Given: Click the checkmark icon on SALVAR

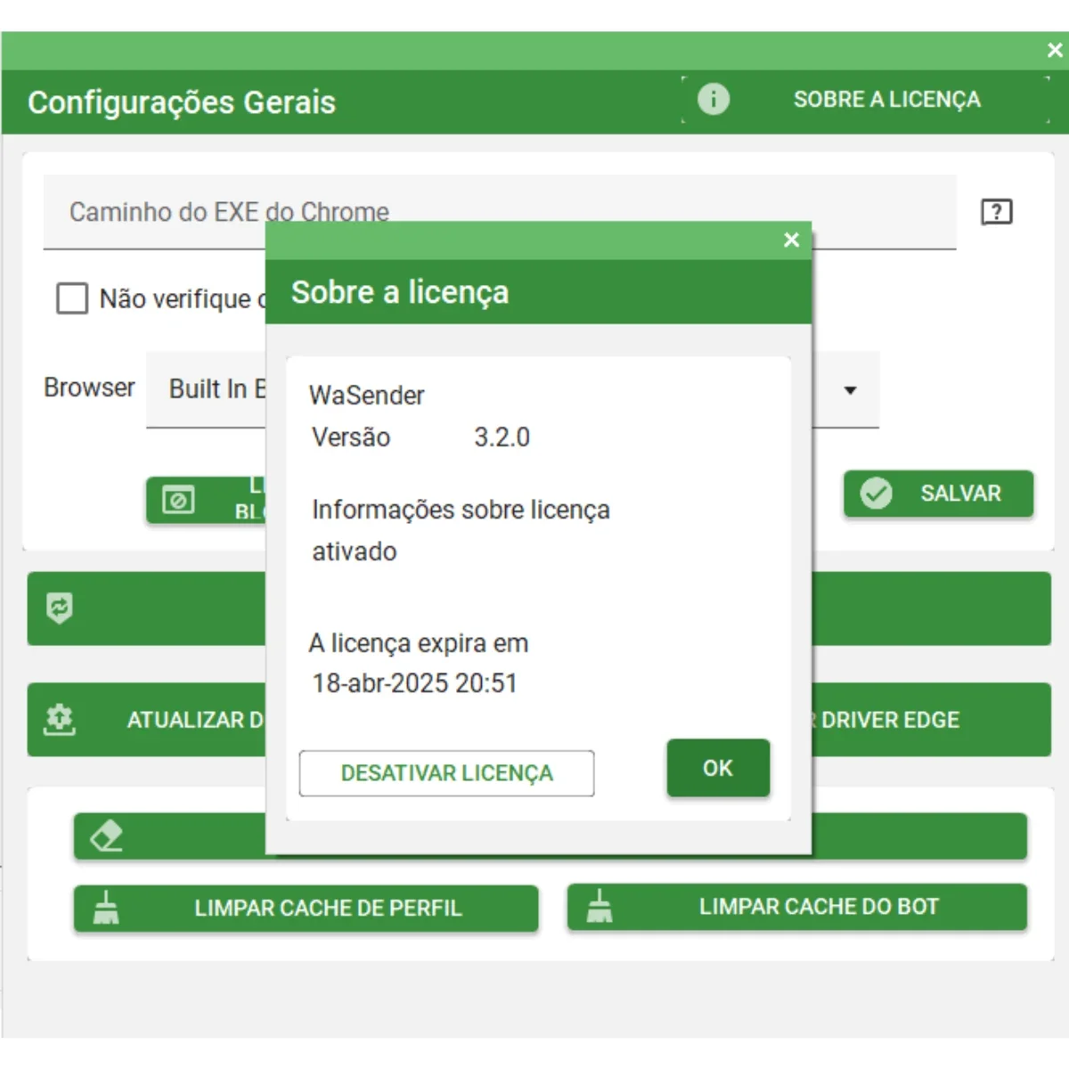Looking at the screenshot, I should point(876,493).
